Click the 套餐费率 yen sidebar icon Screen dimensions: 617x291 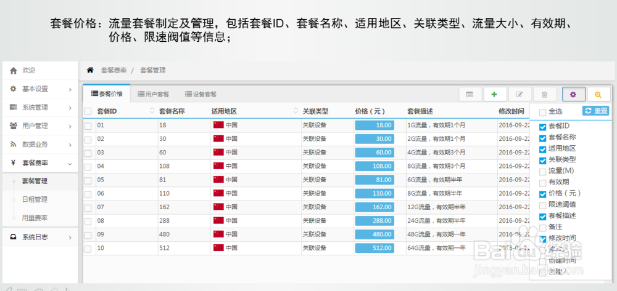pos(13,163)
